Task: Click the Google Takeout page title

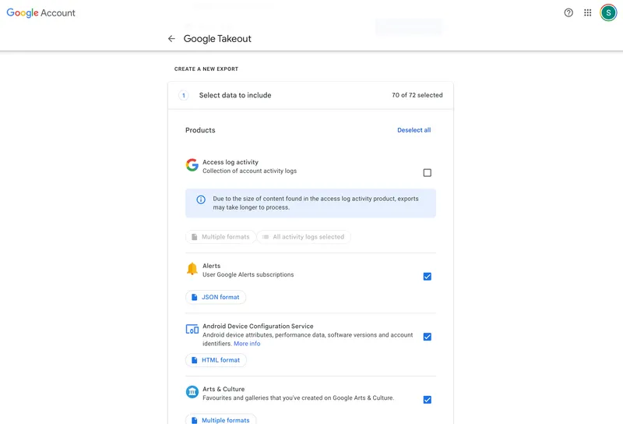Action: (x=217, y=39)
